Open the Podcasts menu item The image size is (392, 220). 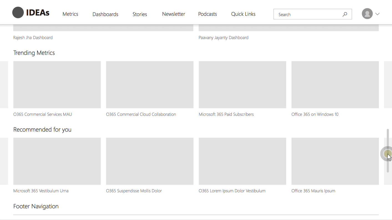point(208,14)
